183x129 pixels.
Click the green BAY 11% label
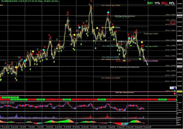click(x=154, y=3)
